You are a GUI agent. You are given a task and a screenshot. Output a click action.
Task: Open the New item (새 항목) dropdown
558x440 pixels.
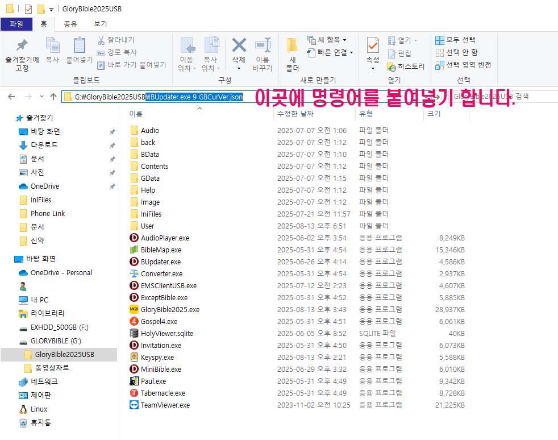(327, 40)
